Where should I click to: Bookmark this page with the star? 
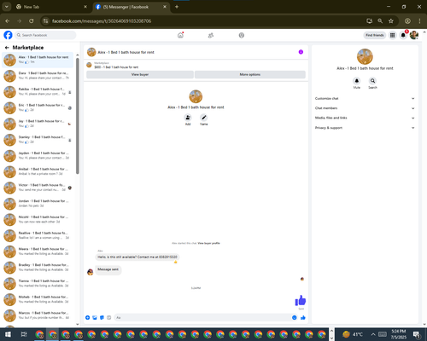tap(391, 21)
